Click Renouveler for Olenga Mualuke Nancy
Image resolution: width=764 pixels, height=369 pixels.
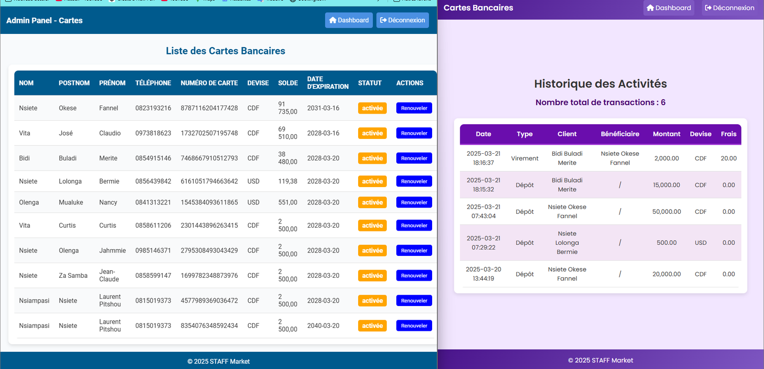point(414,202)
